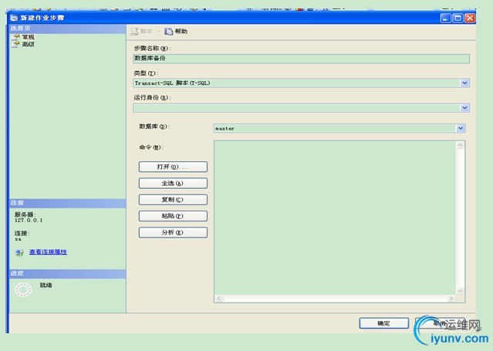Maximize the 新建作业步骤 dialog
The width and height of the screenshot is (493, 351).
pyautogui.click(x=458, y=19)
